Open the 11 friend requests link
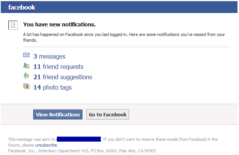 click(x=58, y=67)
